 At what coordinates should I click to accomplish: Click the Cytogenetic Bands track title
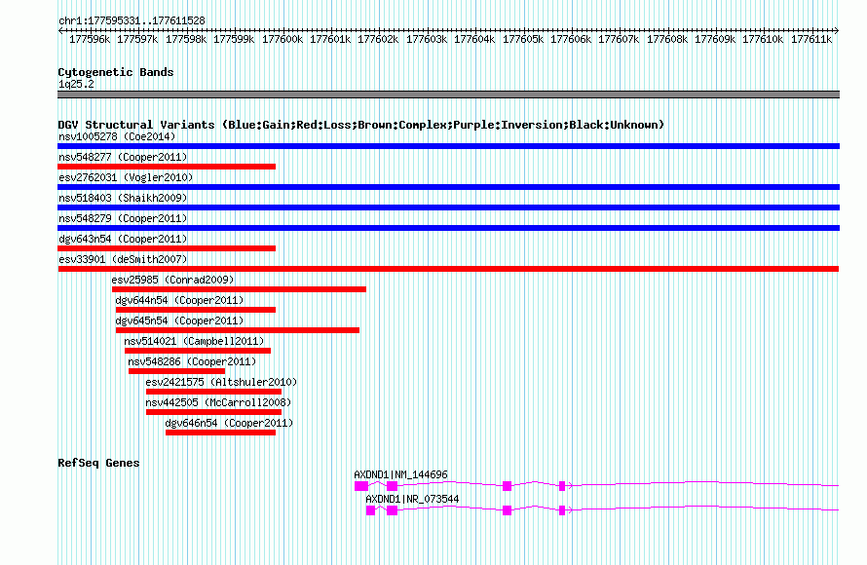pos(116,72)
